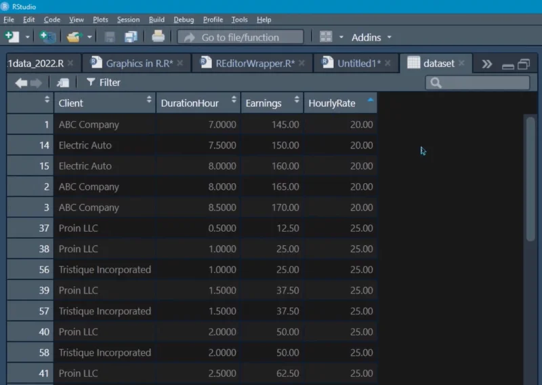Click the forward navigation arrow
Viewport: 542px width, 385px height.
36,83
